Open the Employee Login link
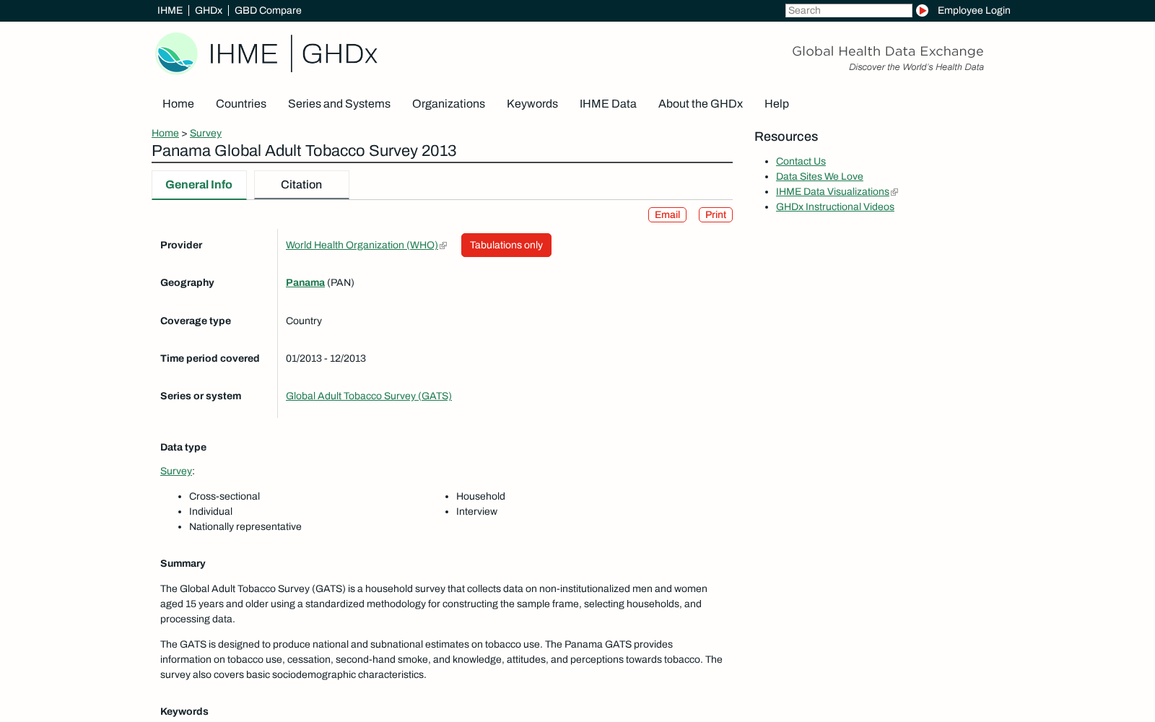 (974, 10)
